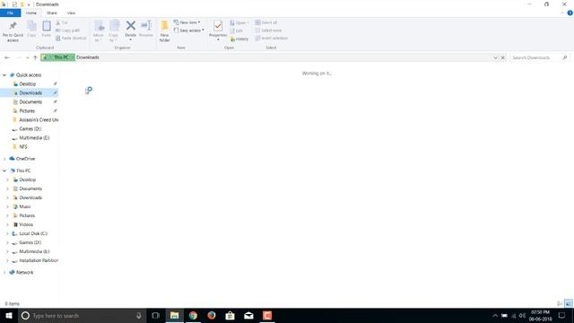Open the File menu tab

point(10,13)
